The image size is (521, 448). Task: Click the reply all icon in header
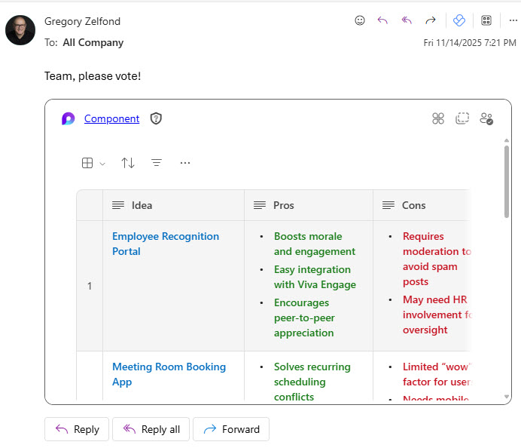point(407,20)
